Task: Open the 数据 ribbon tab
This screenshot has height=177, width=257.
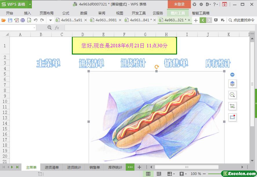Action: click(x=84, y=13)
